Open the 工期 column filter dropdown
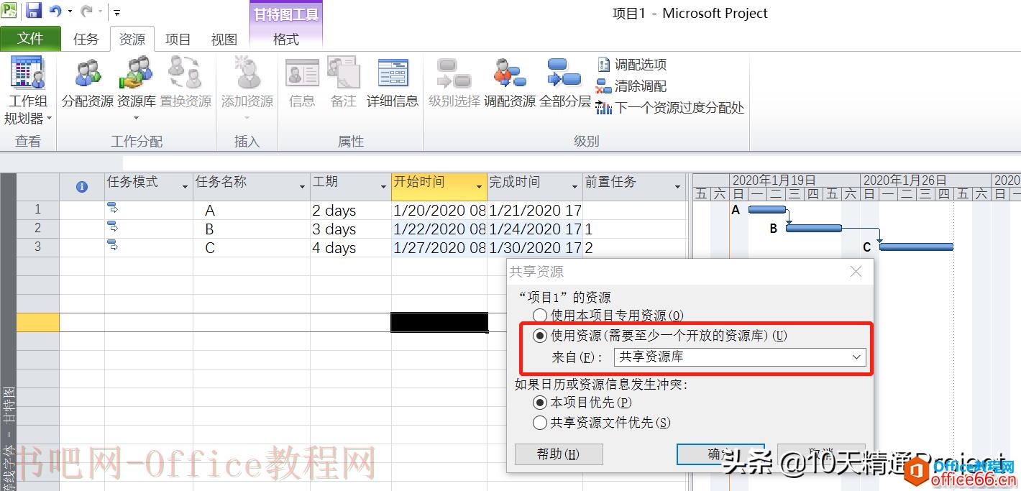The height and width of the screenshot is (491, 1021). pos(384,187)
